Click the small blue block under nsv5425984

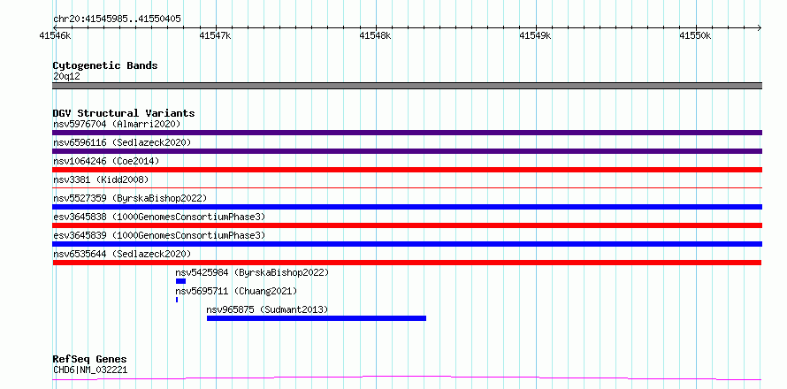[180, 281]
